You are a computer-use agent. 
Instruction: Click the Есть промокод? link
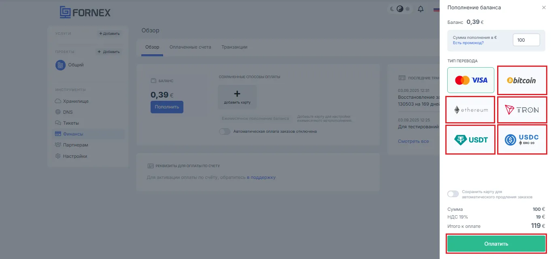click(468, 42)
